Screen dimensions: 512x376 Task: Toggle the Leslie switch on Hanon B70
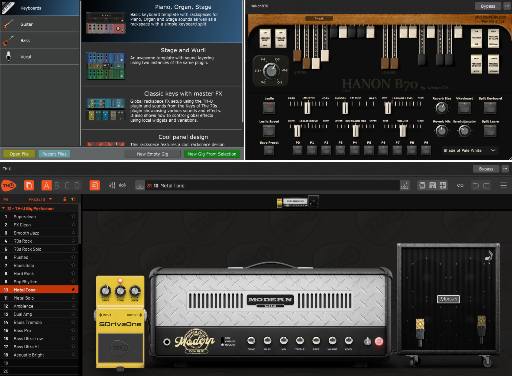[x=269, y=108]
